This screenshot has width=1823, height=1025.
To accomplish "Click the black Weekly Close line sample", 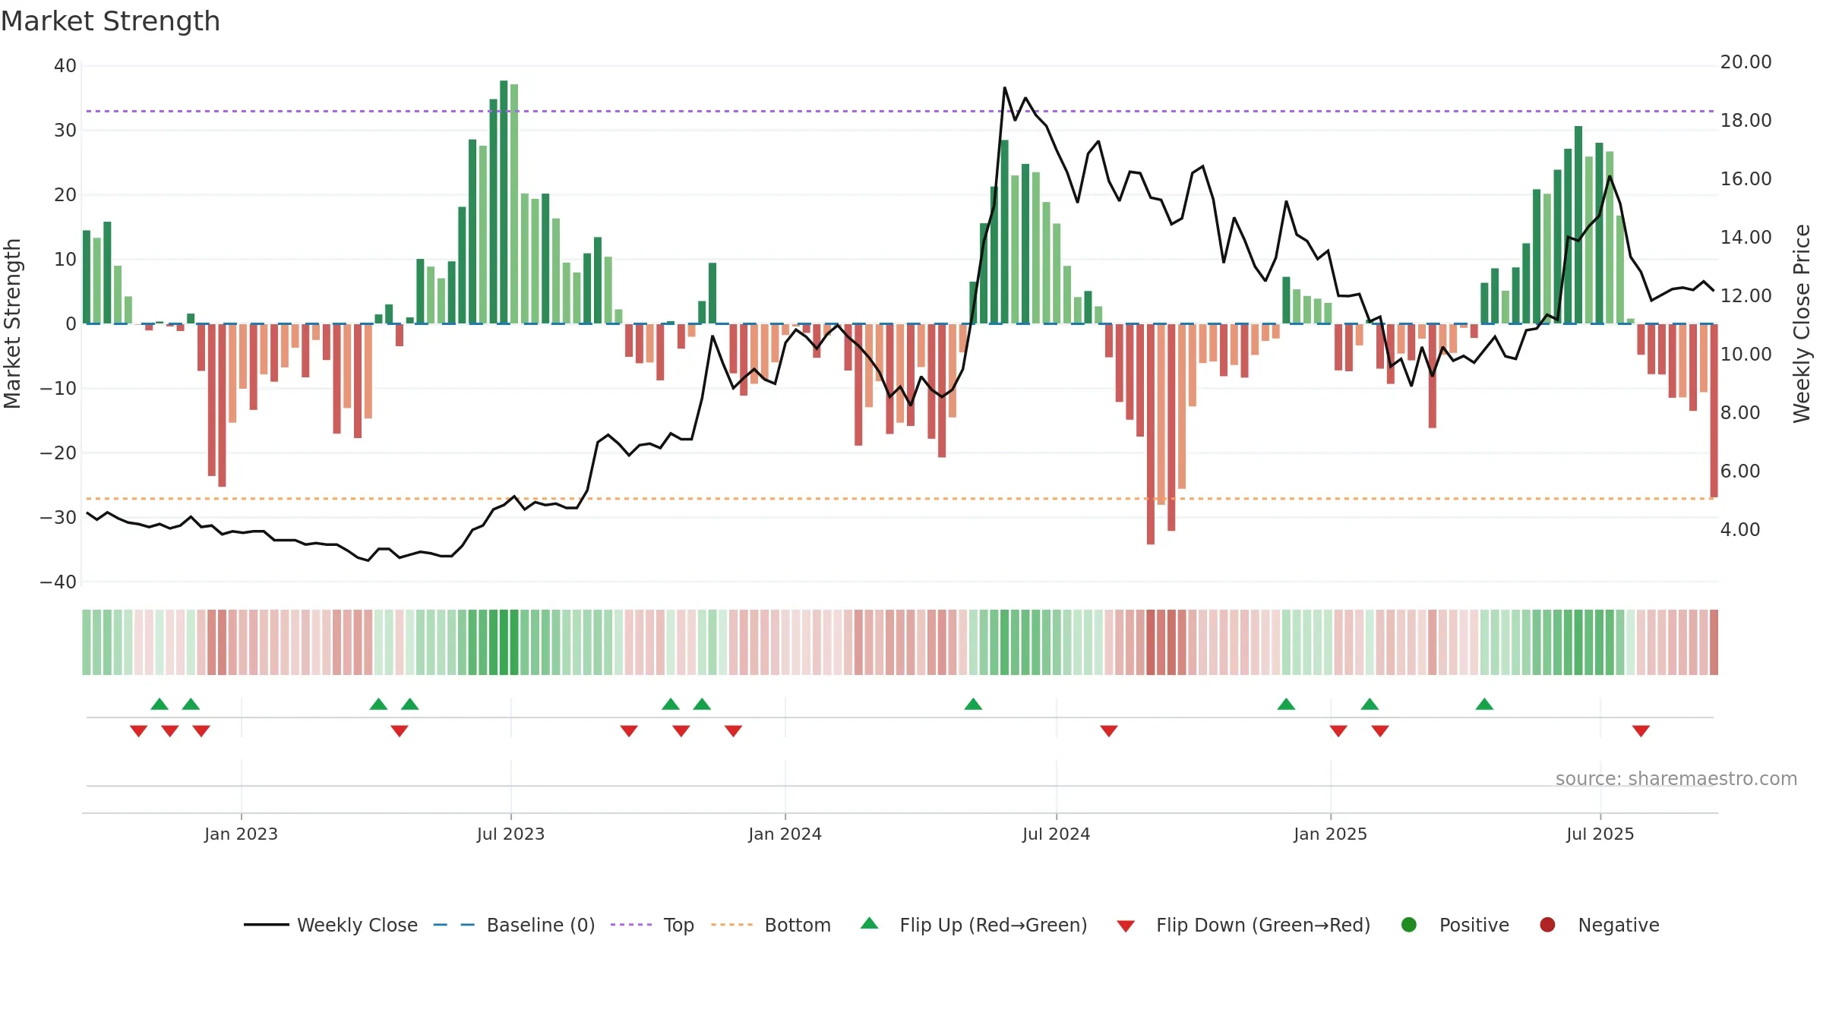I will (x=266, y=925).
